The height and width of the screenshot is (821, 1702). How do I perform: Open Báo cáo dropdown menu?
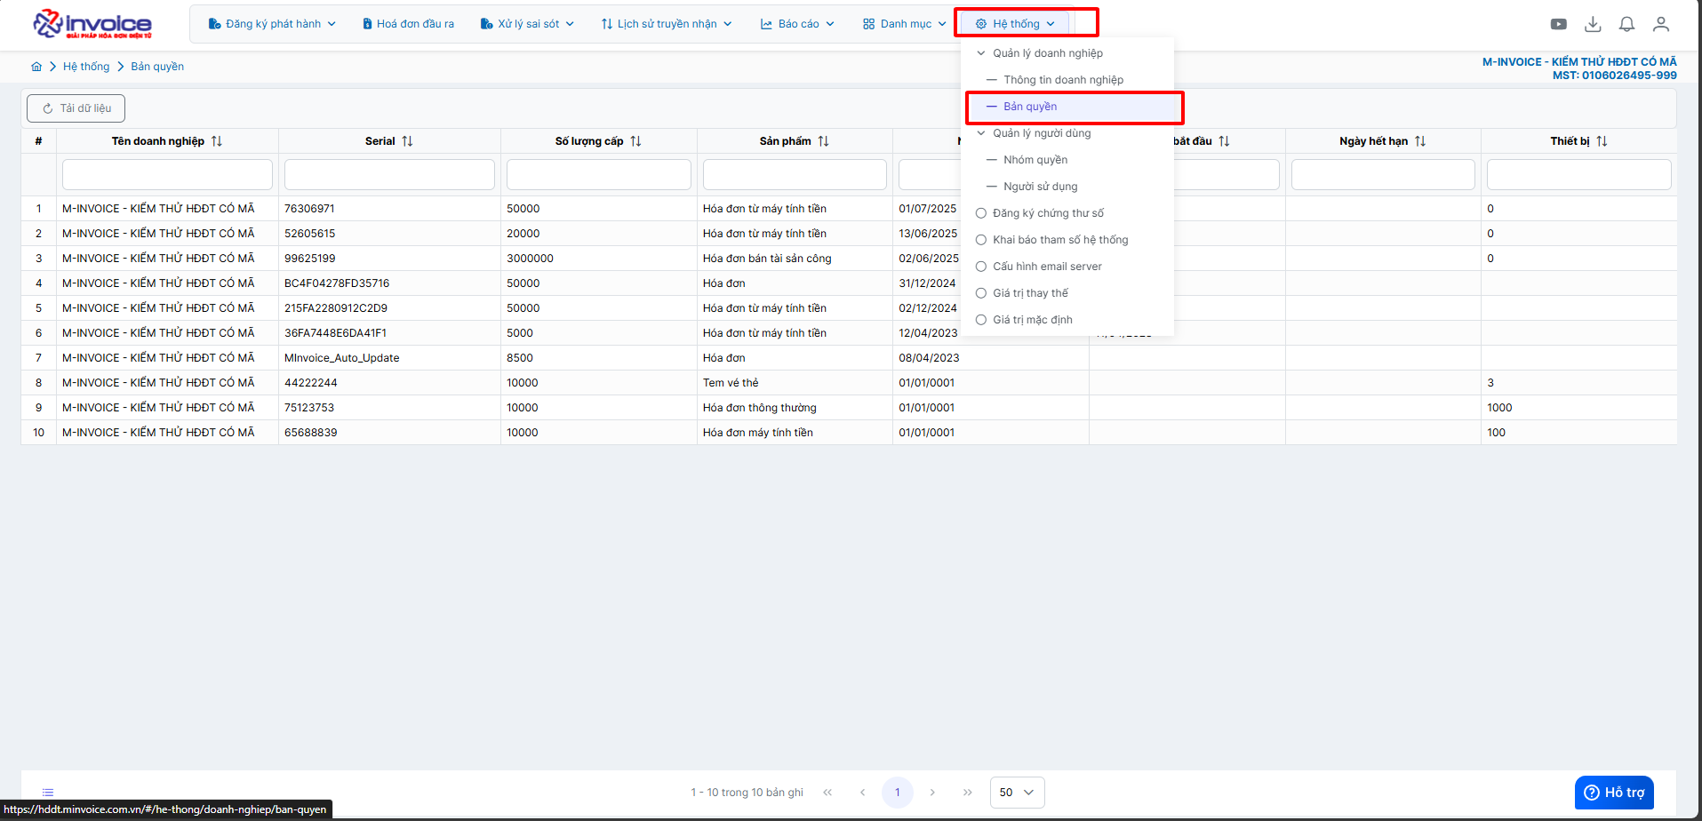797,24
